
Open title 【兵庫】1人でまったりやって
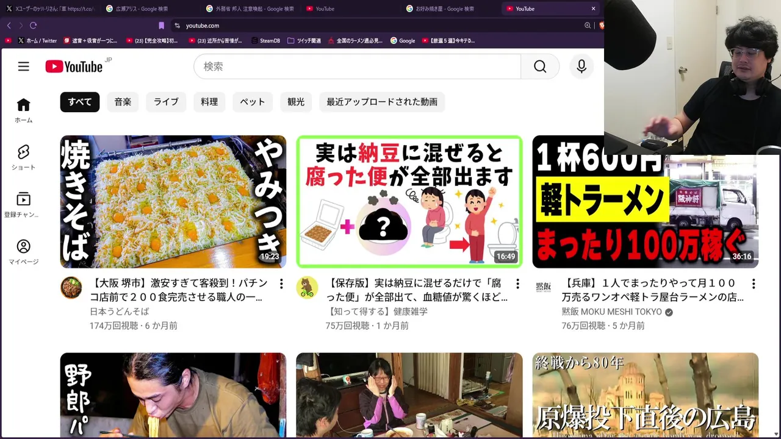653,290
